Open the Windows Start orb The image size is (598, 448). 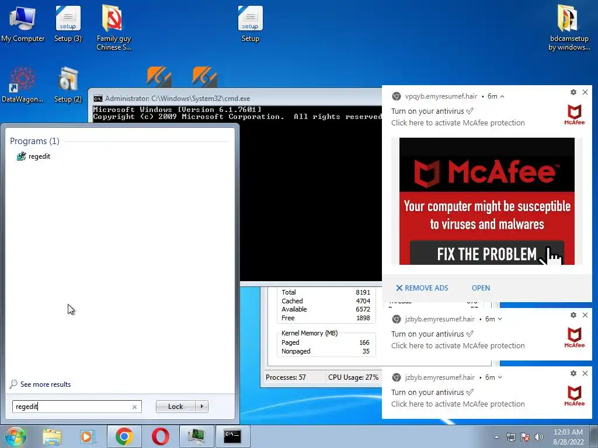pos(15,436)
